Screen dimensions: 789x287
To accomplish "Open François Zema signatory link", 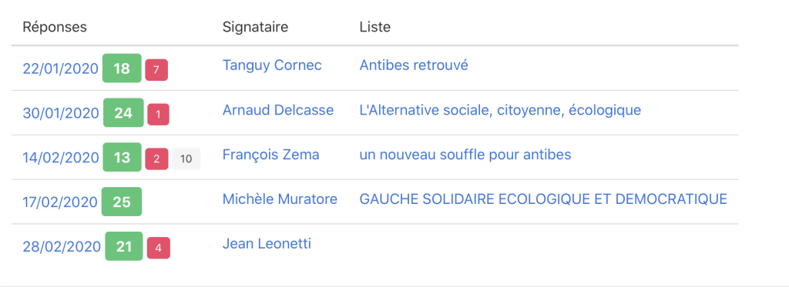I will click(x=270, y=154).
